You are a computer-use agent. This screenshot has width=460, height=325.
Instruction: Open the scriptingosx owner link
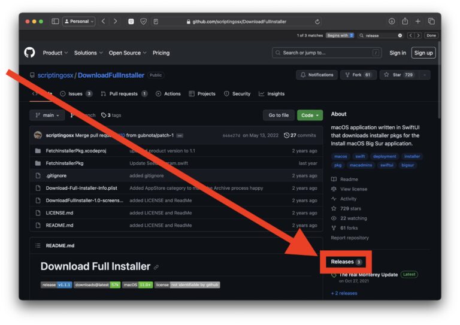(55, 75)
